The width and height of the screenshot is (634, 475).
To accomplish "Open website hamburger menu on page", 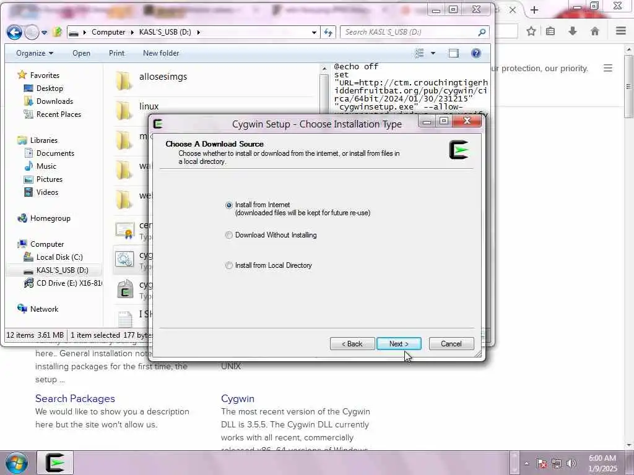I will click(608, 68).
